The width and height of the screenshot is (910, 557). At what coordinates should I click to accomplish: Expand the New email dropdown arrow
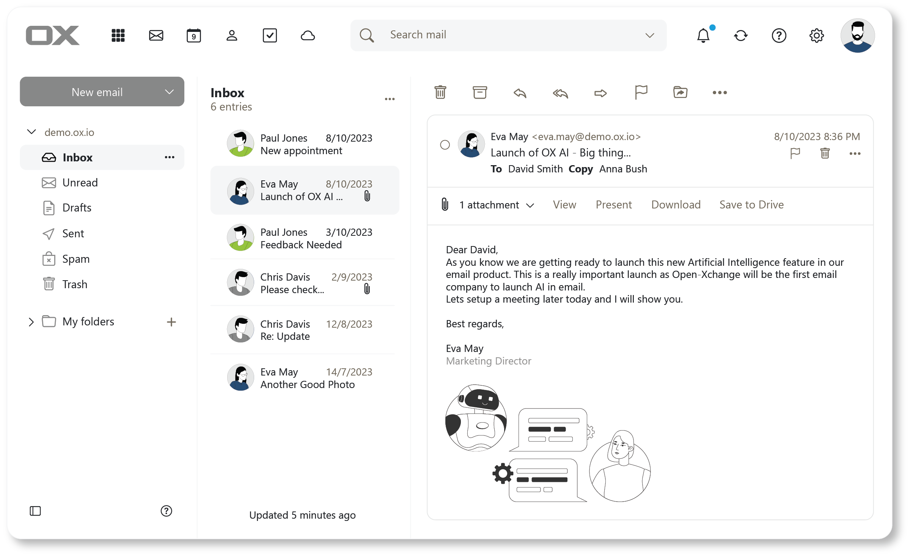[170, 92]
